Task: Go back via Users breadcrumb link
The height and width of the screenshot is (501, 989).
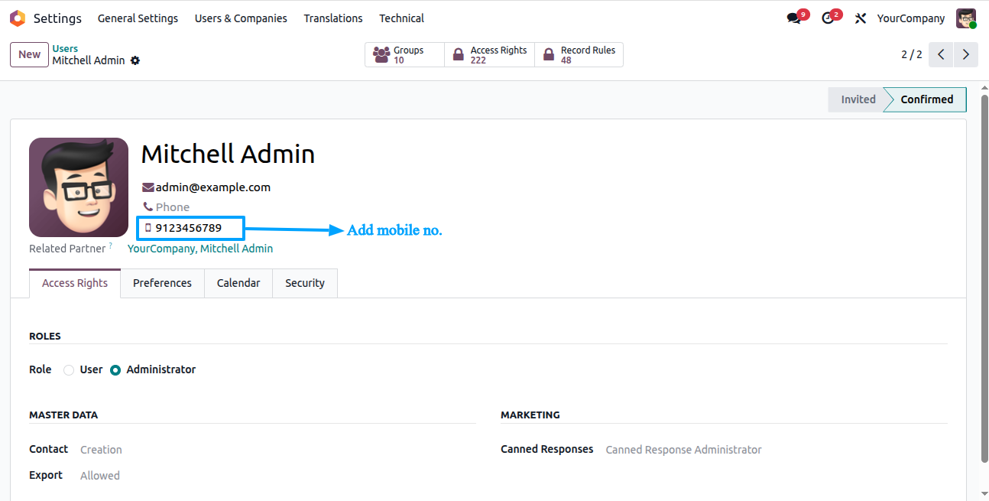Action: (65, 49)
